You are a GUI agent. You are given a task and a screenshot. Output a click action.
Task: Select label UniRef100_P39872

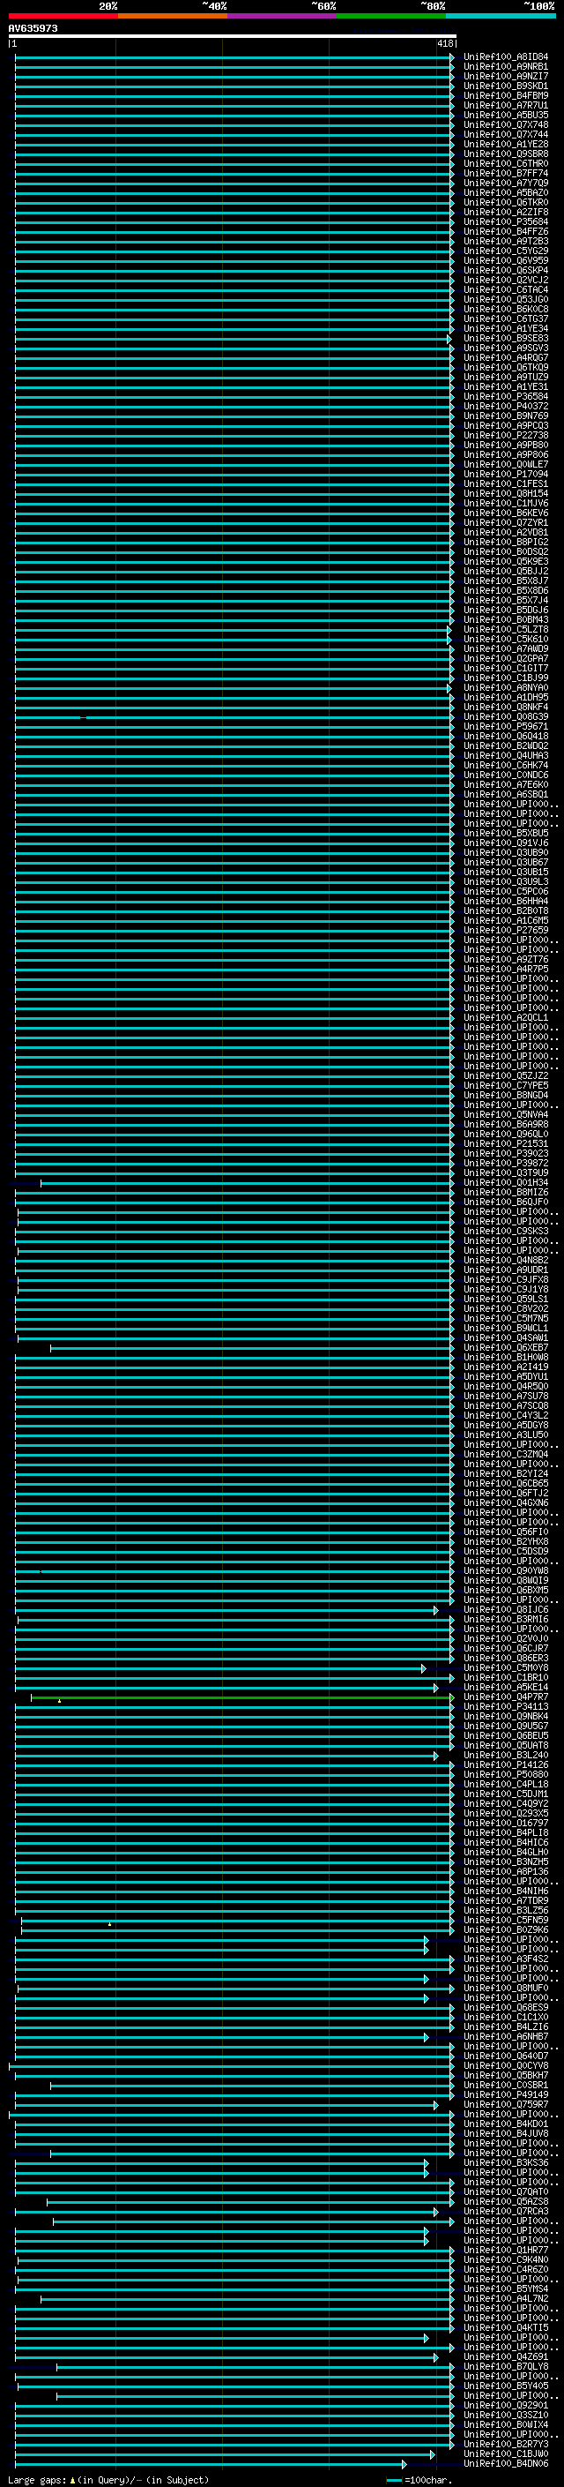(x=505, y=1164)
